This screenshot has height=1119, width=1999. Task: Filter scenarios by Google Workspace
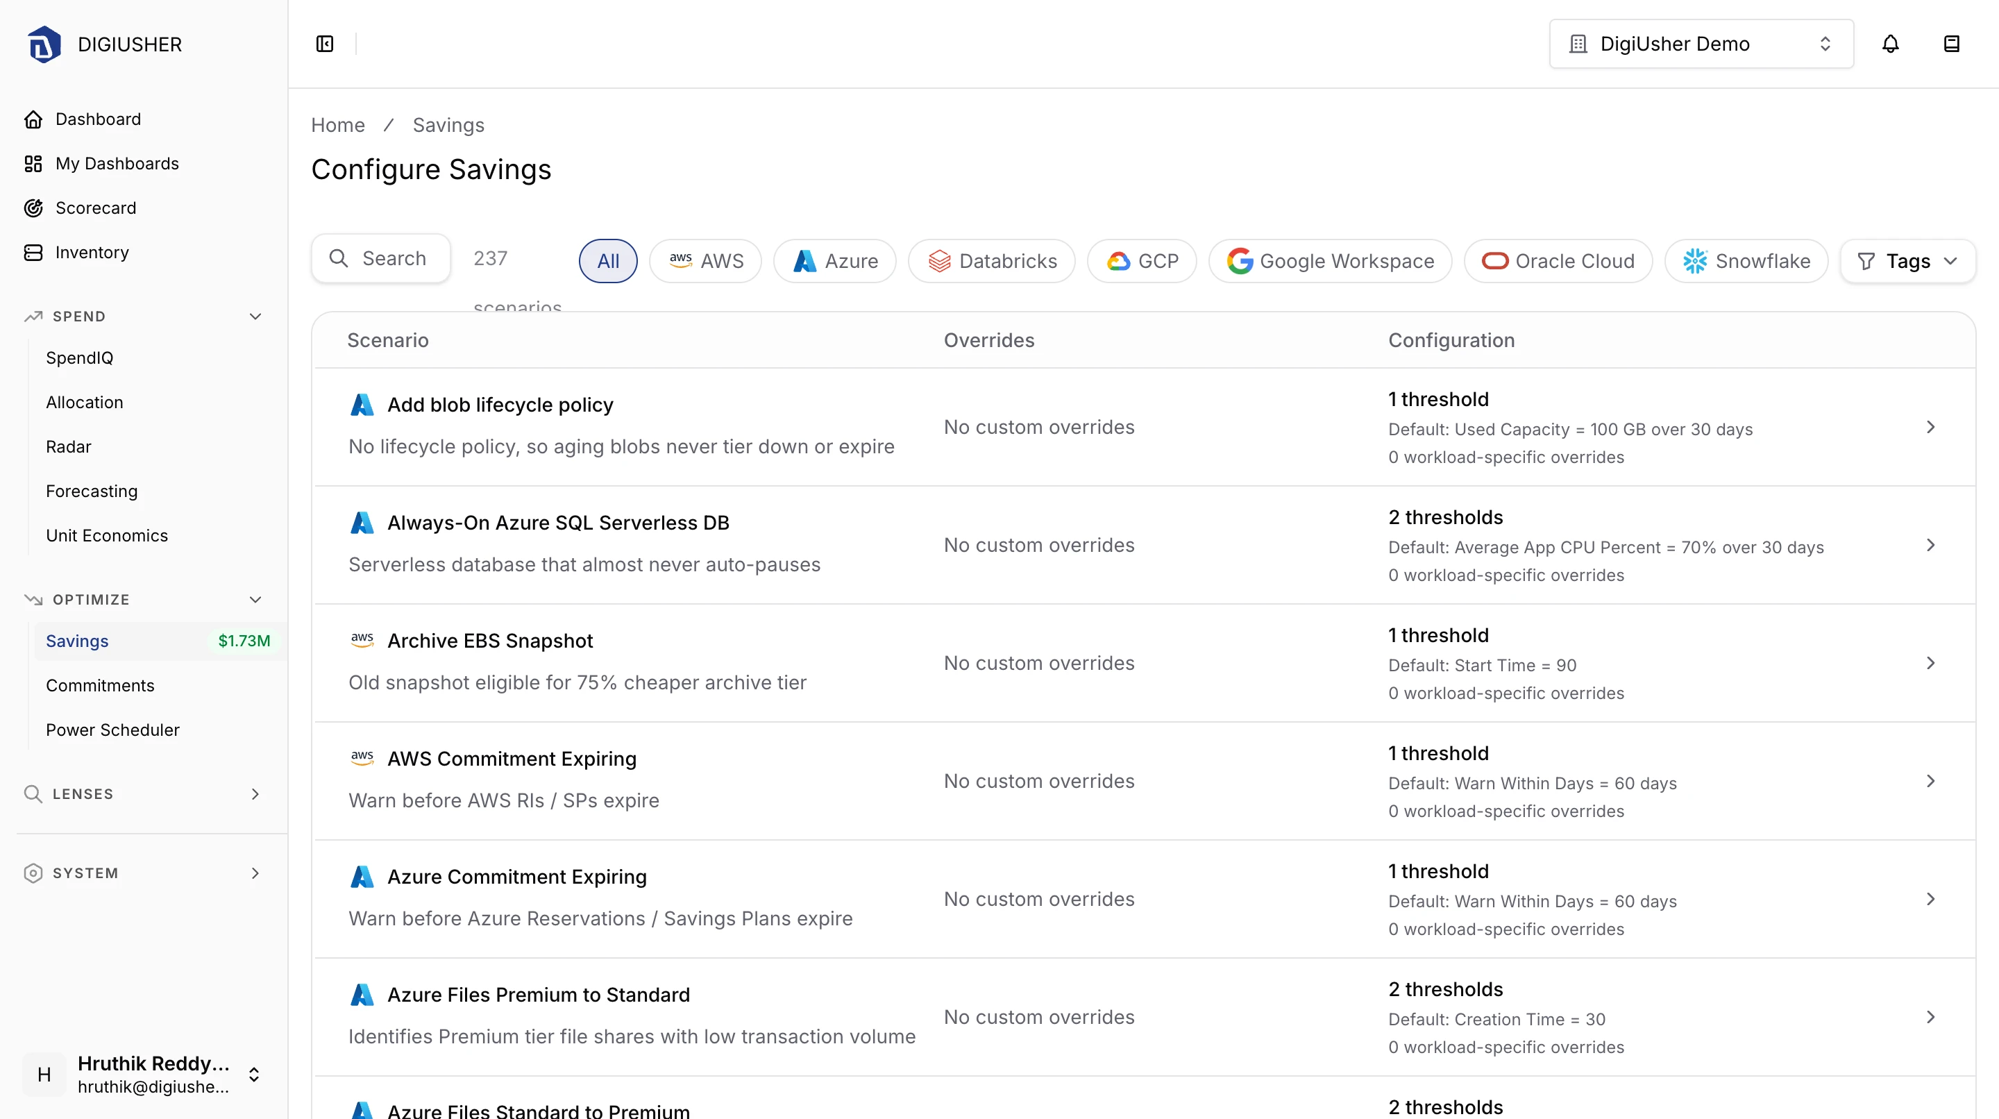coord(1330,262)
